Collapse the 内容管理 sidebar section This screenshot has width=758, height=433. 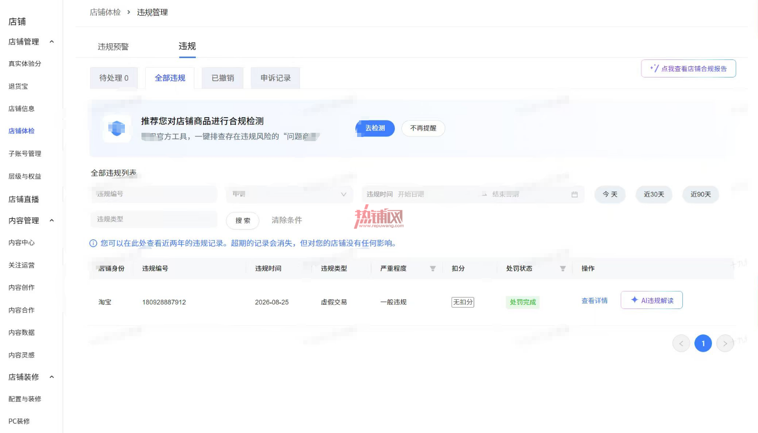click(52, 220)
